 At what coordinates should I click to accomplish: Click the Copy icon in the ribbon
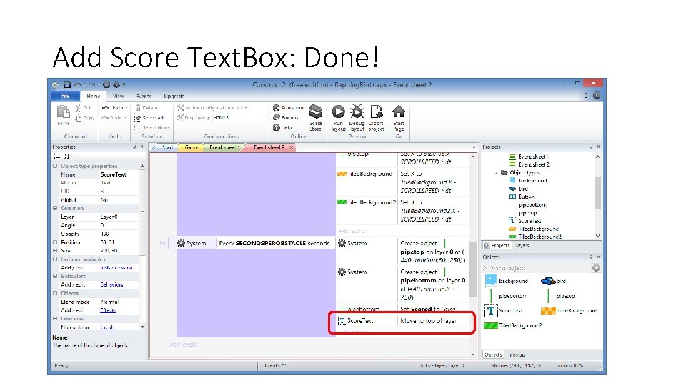(x=79, y=118)
